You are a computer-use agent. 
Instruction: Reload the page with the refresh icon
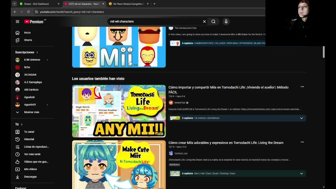(28, 12)
